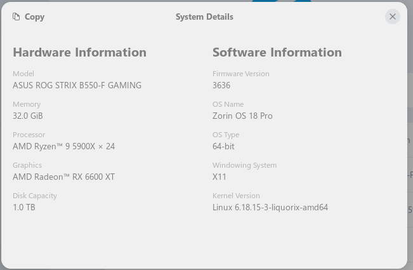Select the X11 value
This screenshot has height=270, width=413.
219,177
